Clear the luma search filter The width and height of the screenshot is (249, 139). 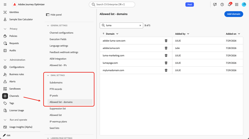[x=140, y=25]
